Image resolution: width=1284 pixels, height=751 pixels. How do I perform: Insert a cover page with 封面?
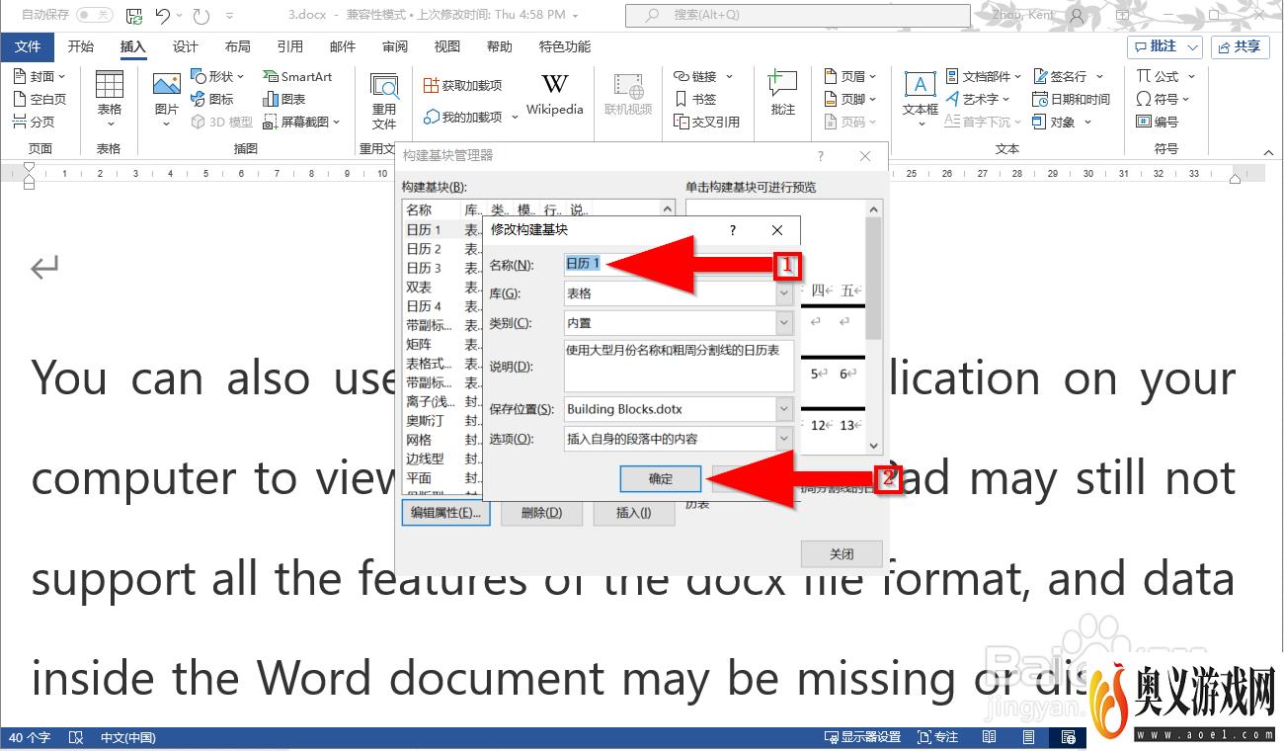point(40,76)
